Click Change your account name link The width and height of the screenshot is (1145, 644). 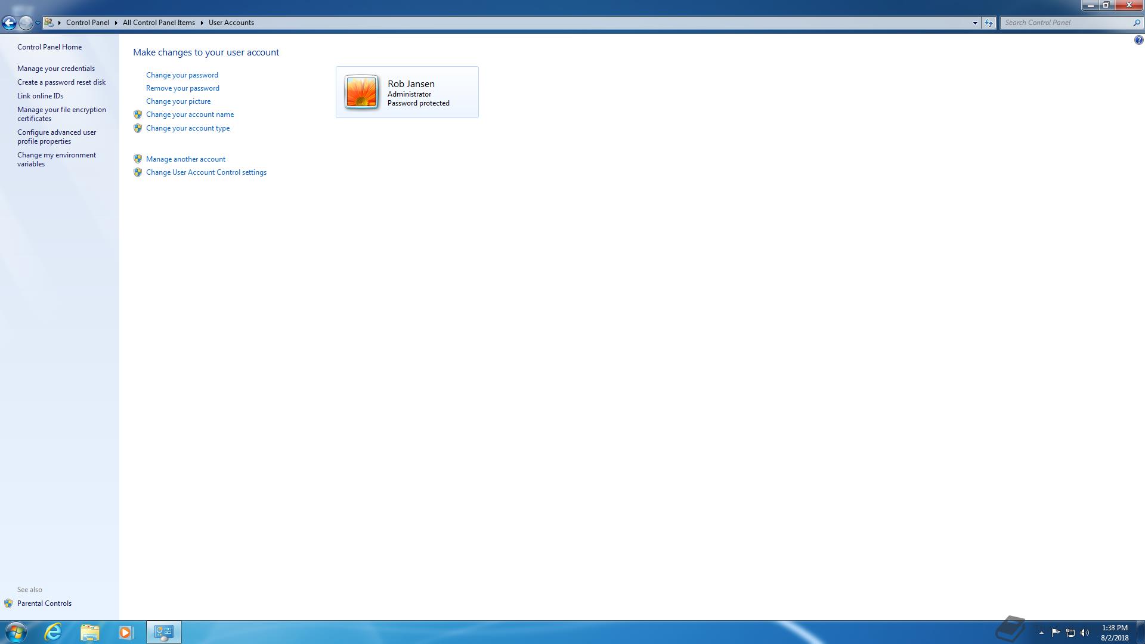[x=190, y=114]
